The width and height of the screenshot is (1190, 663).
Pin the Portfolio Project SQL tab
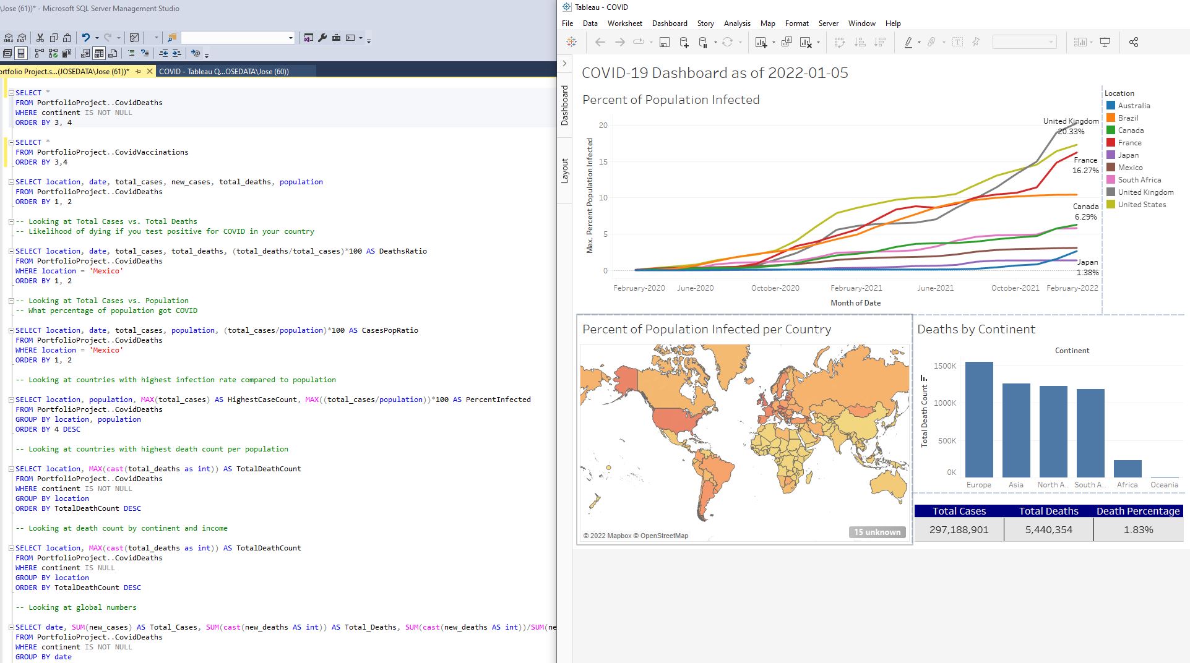coord(138,71)
